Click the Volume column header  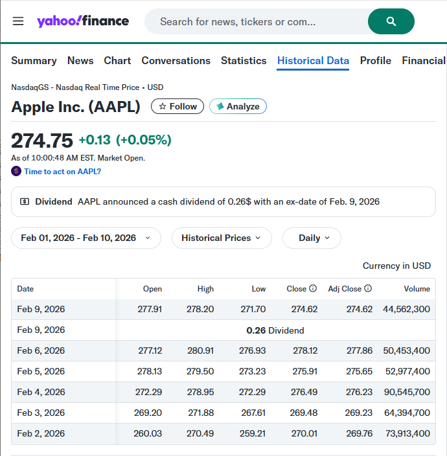(x=417, y=289)
